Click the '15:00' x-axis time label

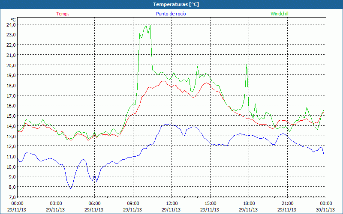(210, 204)
